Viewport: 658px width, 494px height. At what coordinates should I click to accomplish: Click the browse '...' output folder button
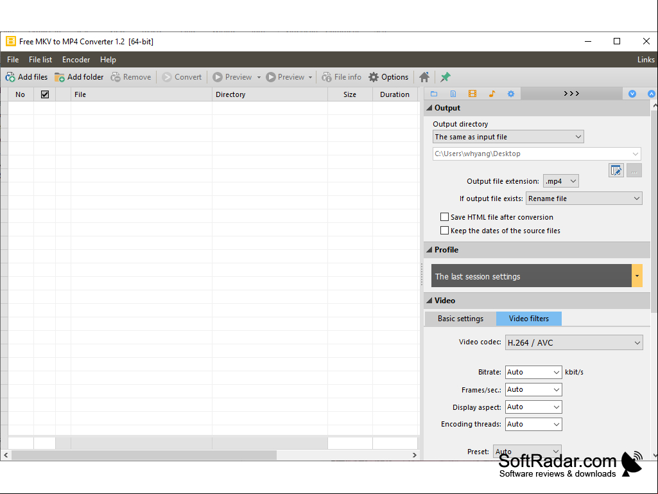click(634, 170)
